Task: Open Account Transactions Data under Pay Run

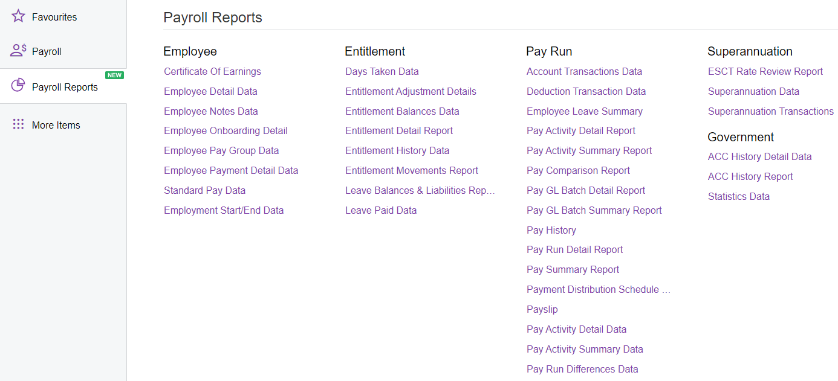Action: click(x=584, y=71)
